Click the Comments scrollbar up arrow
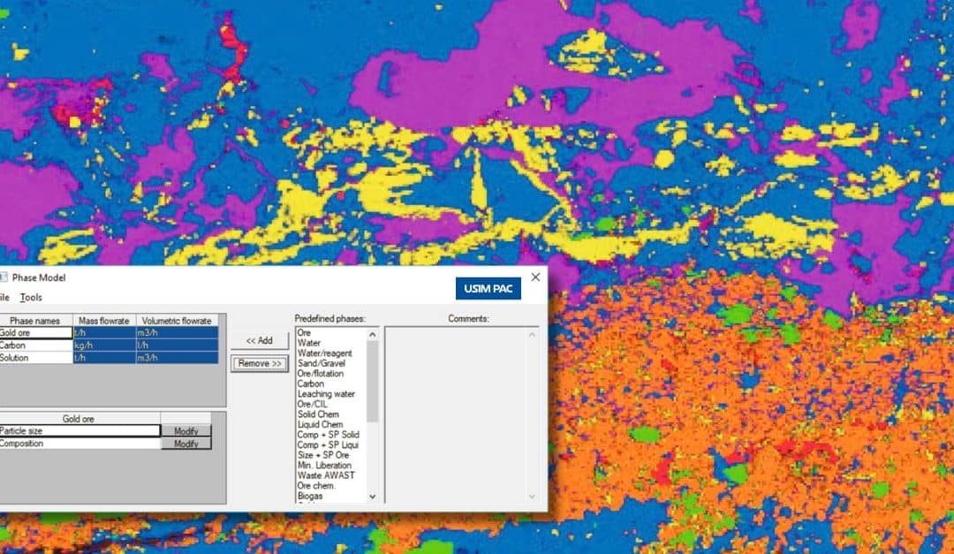Screen dimensions: 954x554 click(x=532, y=335)
